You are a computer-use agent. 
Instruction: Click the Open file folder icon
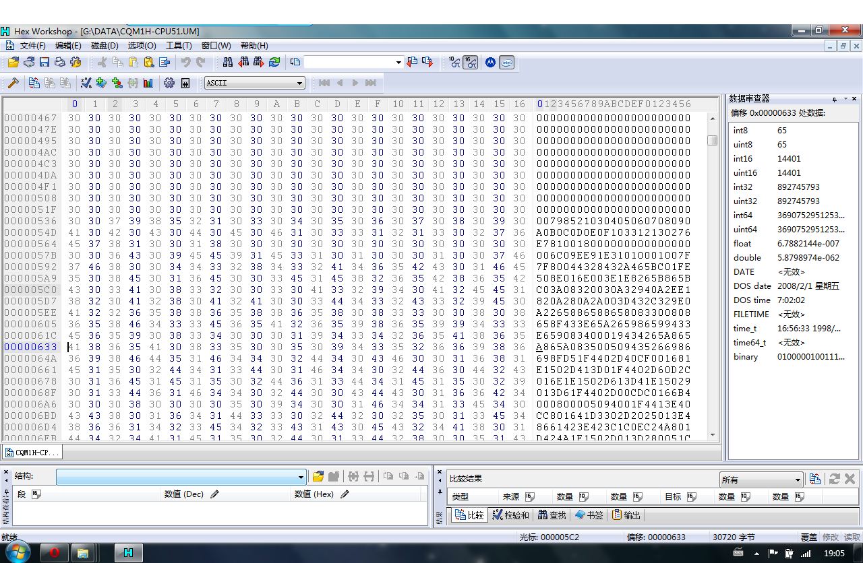(x=13, y=62)
